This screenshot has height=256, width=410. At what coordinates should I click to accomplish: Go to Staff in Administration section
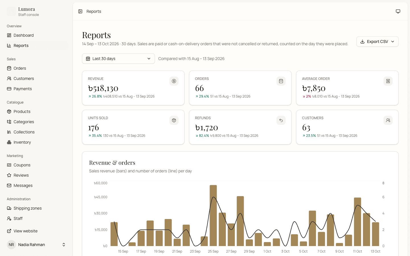tap(36, 218)
